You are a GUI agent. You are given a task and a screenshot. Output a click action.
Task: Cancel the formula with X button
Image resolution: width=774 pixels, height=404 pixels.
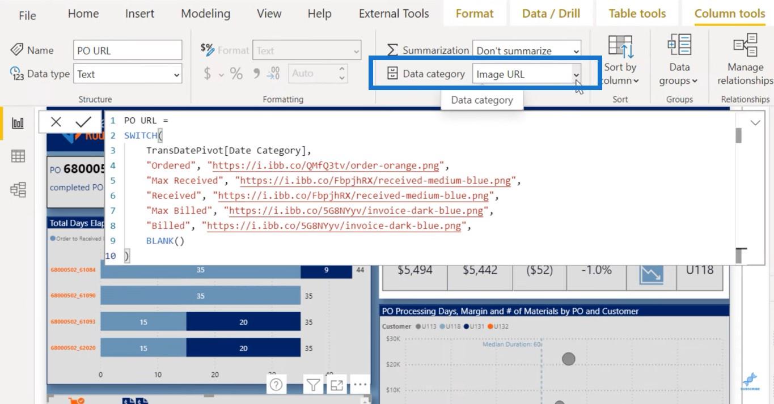[x=56, y=122]
